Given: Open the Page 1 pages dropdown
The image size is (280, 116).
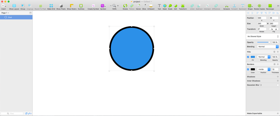Looking at the screenshot, I should click(x=5, y=13).
